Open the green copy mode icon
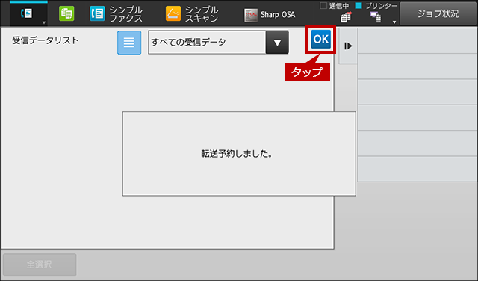 66,13
